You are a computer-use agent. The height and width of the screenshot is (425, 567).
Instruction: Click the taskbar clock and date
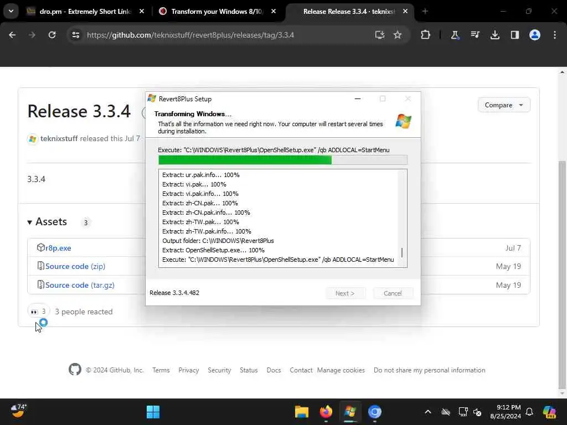[506, 412]
